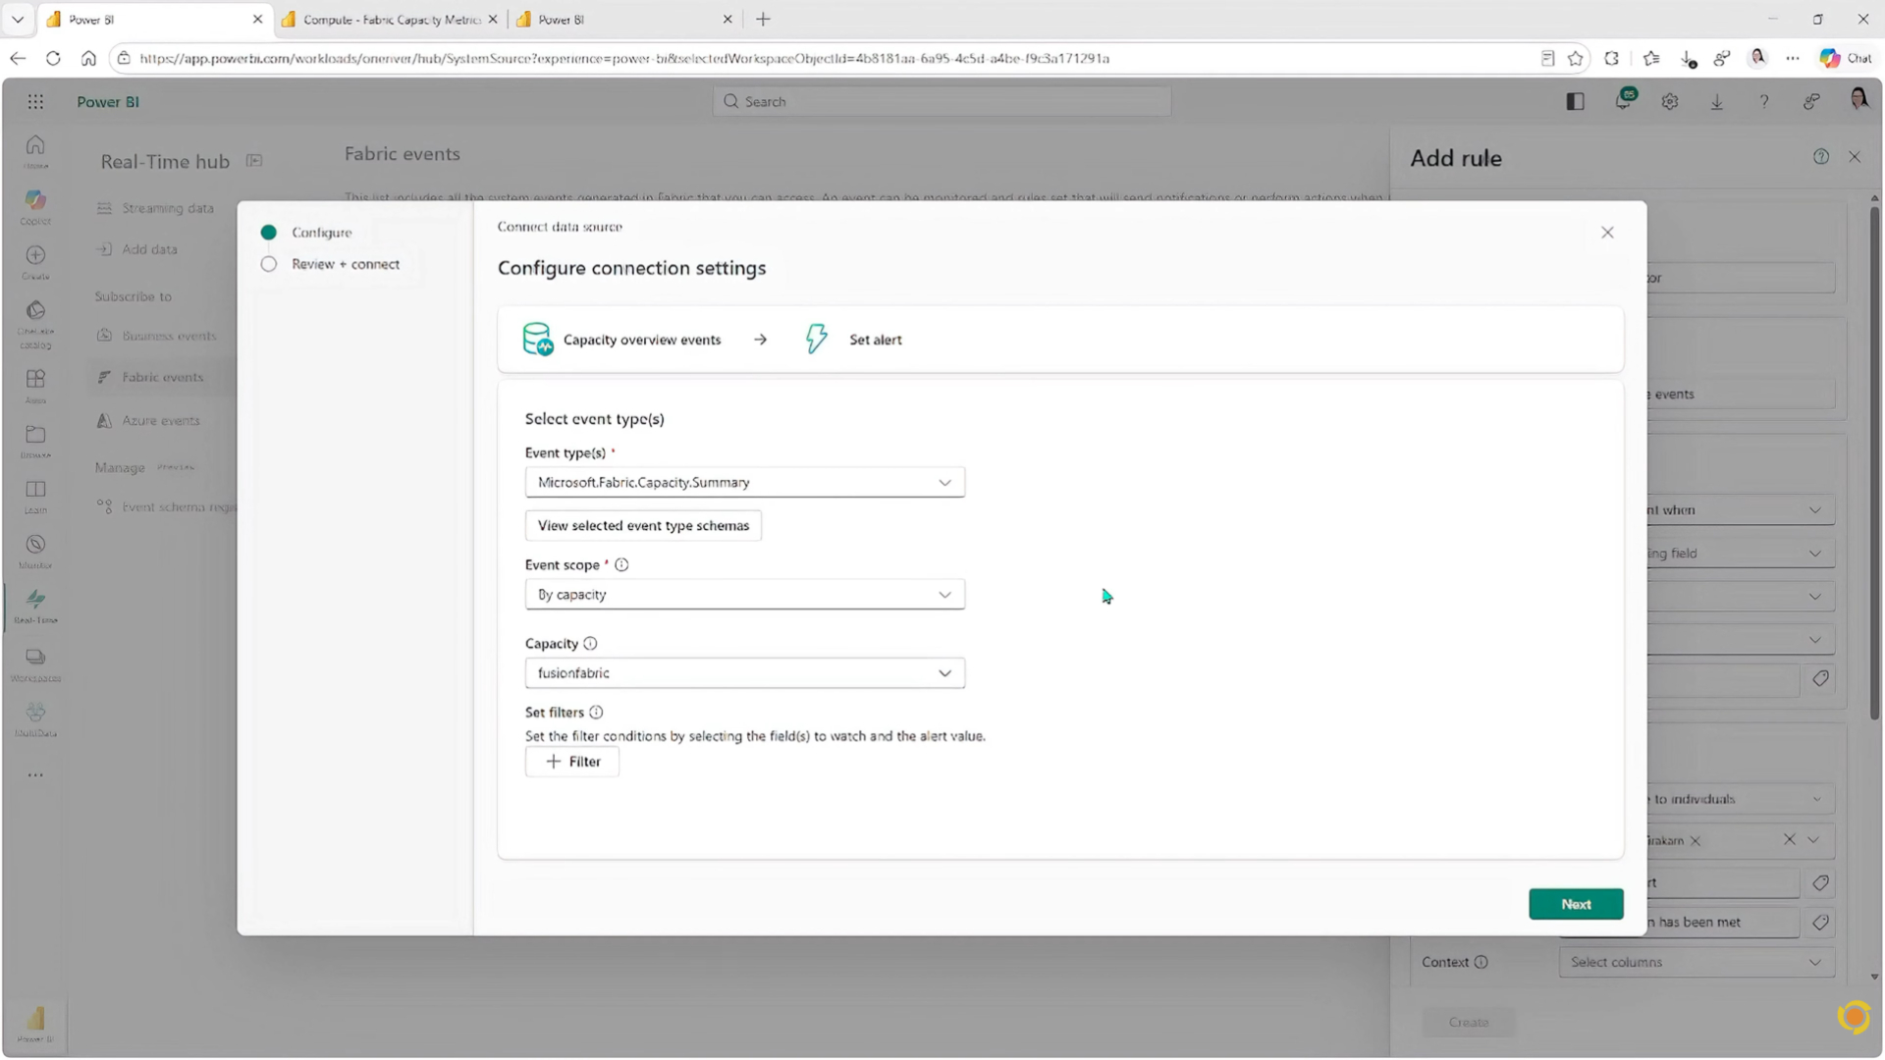This screenshot has height=1060, width=1885.
Task: Click View selected event type schemas
Action: click(643, 525)
